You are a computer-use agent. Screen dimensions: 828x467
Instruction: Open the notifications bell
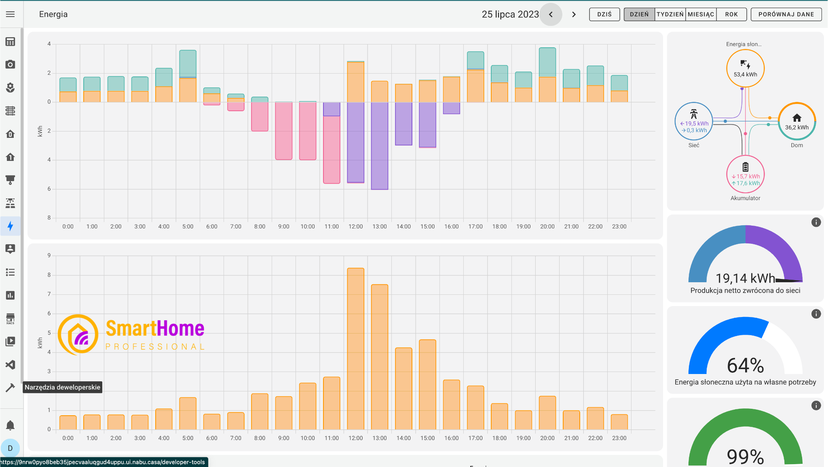click(x=11, y=425)
